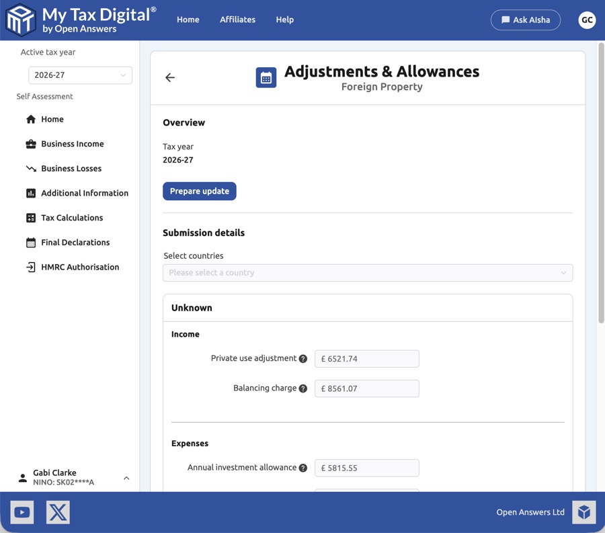Open Ask Aisha chat

(x=526, y=19)
